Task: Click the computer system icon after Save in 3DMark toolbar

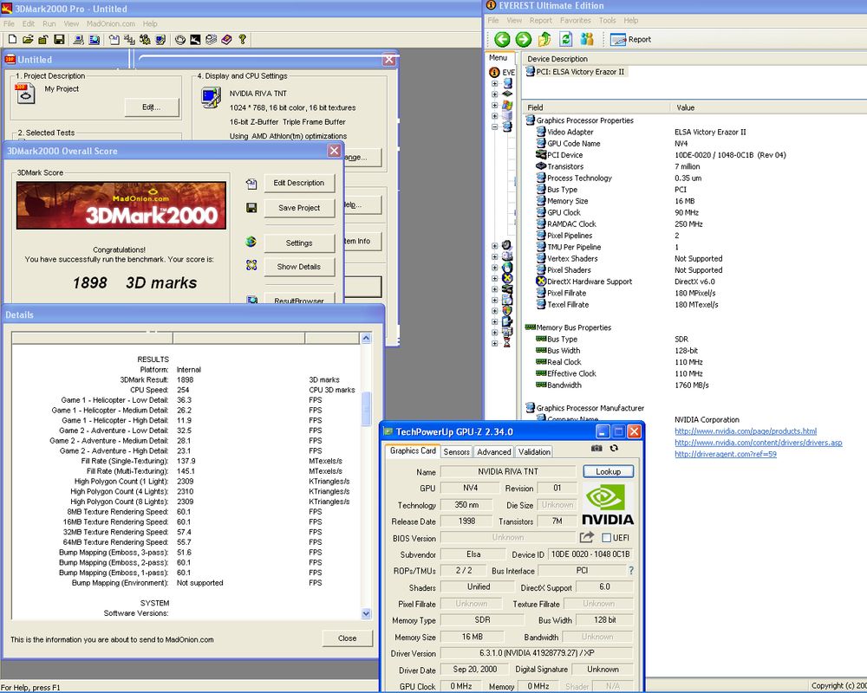Action: coord(79,39)
